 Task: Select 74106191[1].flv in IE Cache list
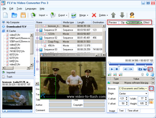tap(17, 51)
